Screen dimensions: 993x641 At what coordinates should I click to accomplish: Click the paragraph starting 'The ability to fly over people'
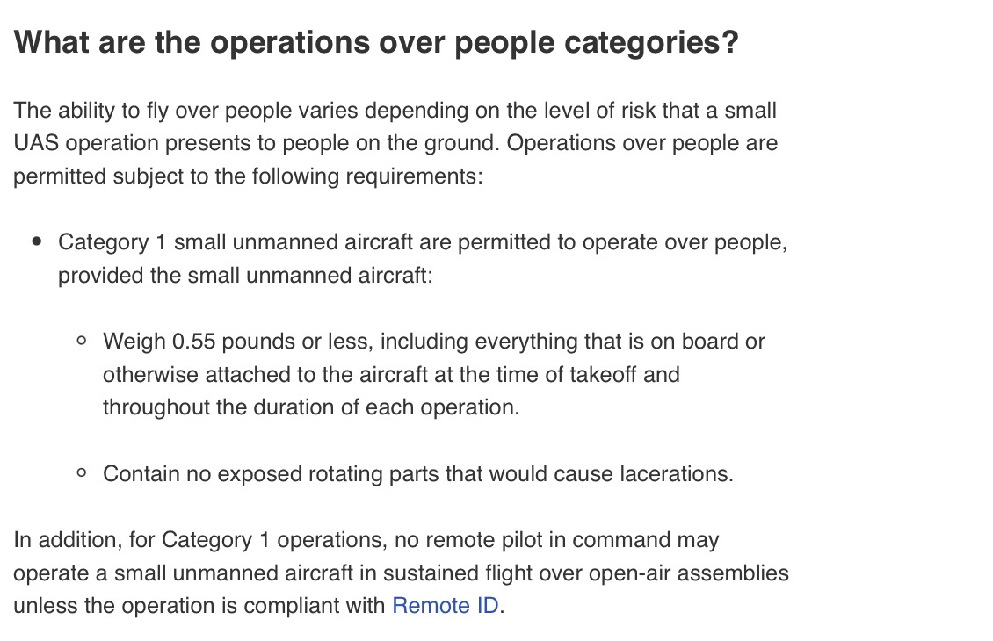tap(395, 143)
